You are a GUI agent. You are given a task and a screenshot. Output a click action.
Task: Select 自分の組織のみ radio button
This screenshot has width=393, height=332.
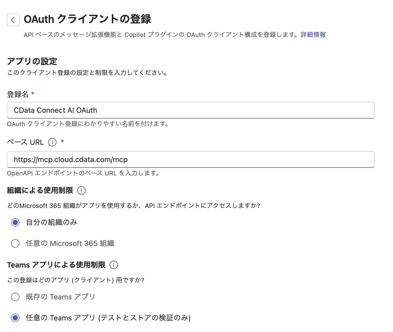pos(15,222)
